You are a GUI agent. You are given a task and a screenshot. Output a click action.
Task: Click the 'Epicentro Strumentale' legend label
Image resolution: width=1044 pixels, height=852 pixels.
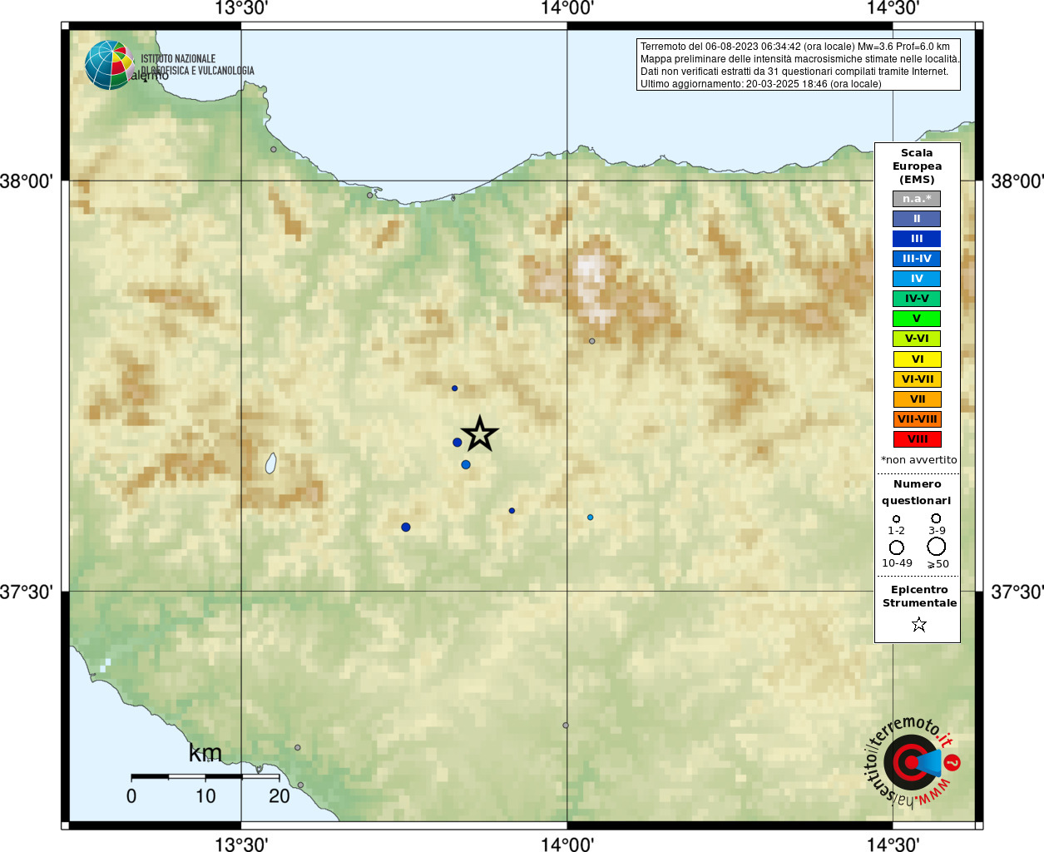tap(919, 597)
